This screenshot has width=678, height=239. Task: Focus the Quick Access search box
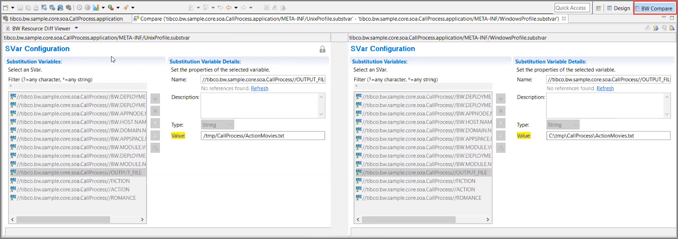[572, 8]
